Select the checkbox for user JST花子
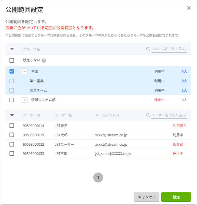The width and height of the screenshot is (197, 205). pos(12,126)
